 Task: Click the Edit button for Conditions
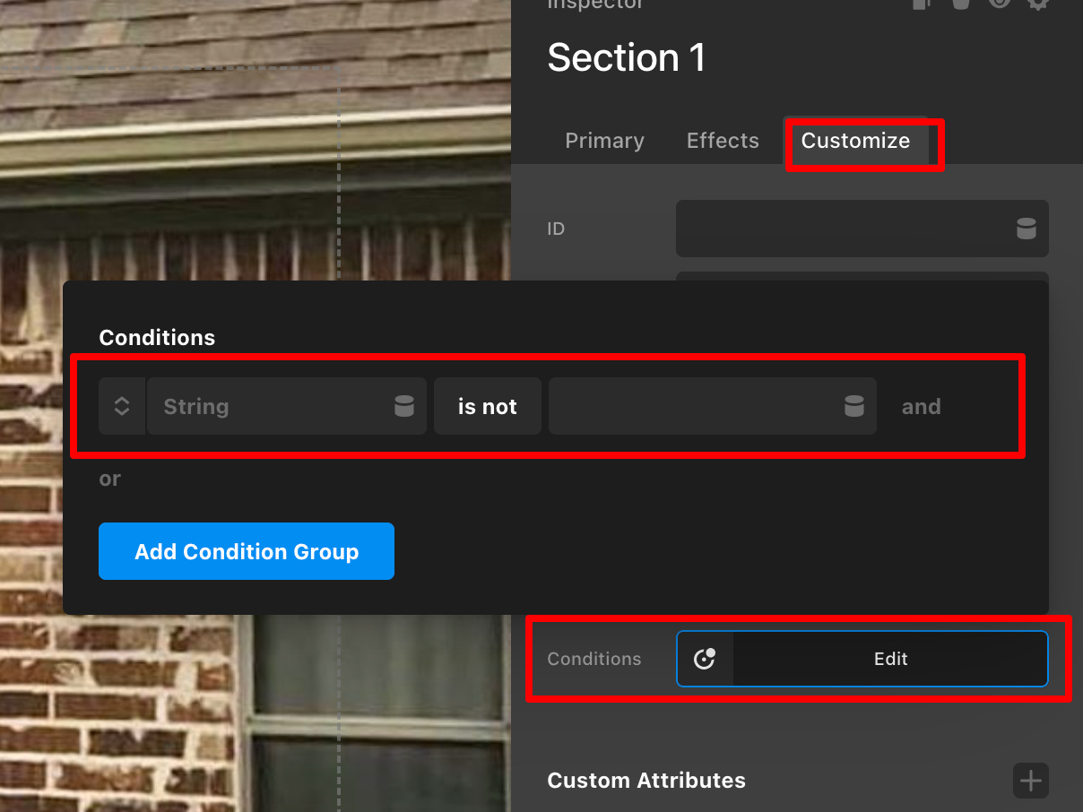[890, 659]
